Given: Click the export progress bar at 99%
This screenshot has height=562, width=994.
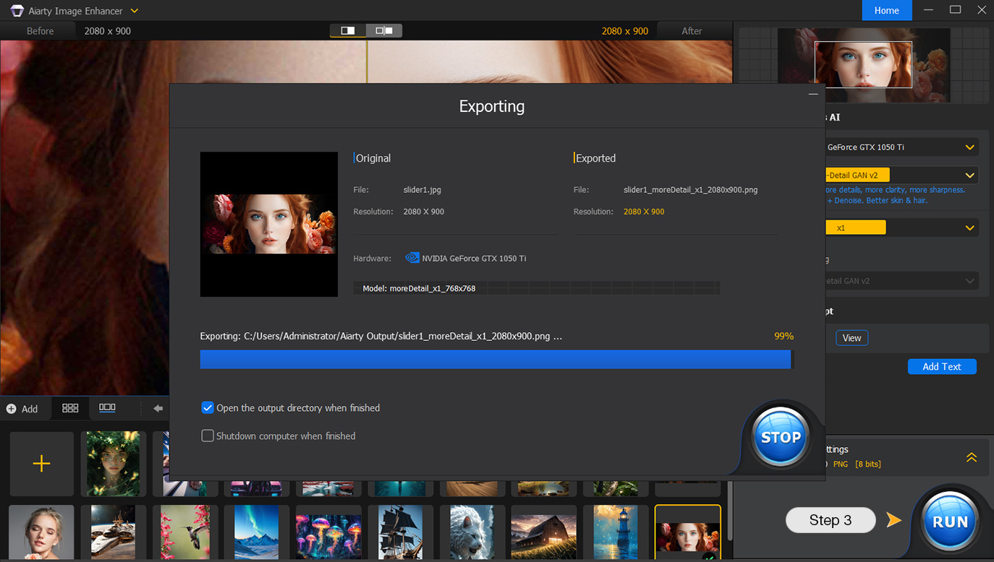Looking at the screenshot, I should 496,359.
